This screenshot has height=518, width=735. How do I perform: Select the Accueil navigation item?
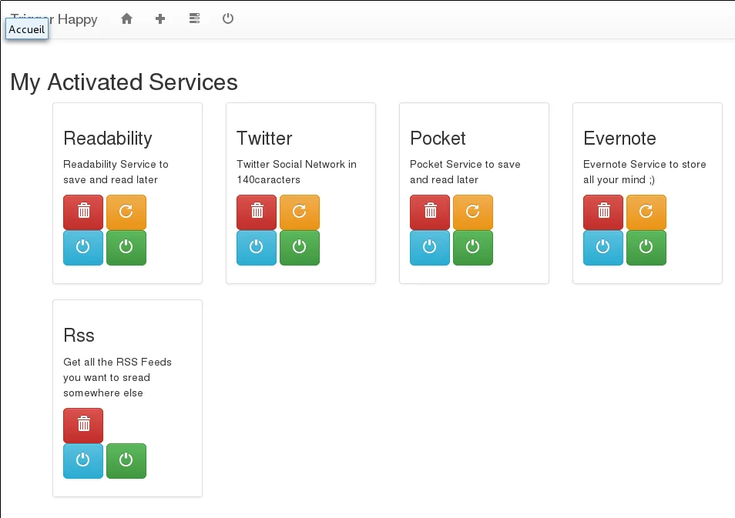[26, 29]
